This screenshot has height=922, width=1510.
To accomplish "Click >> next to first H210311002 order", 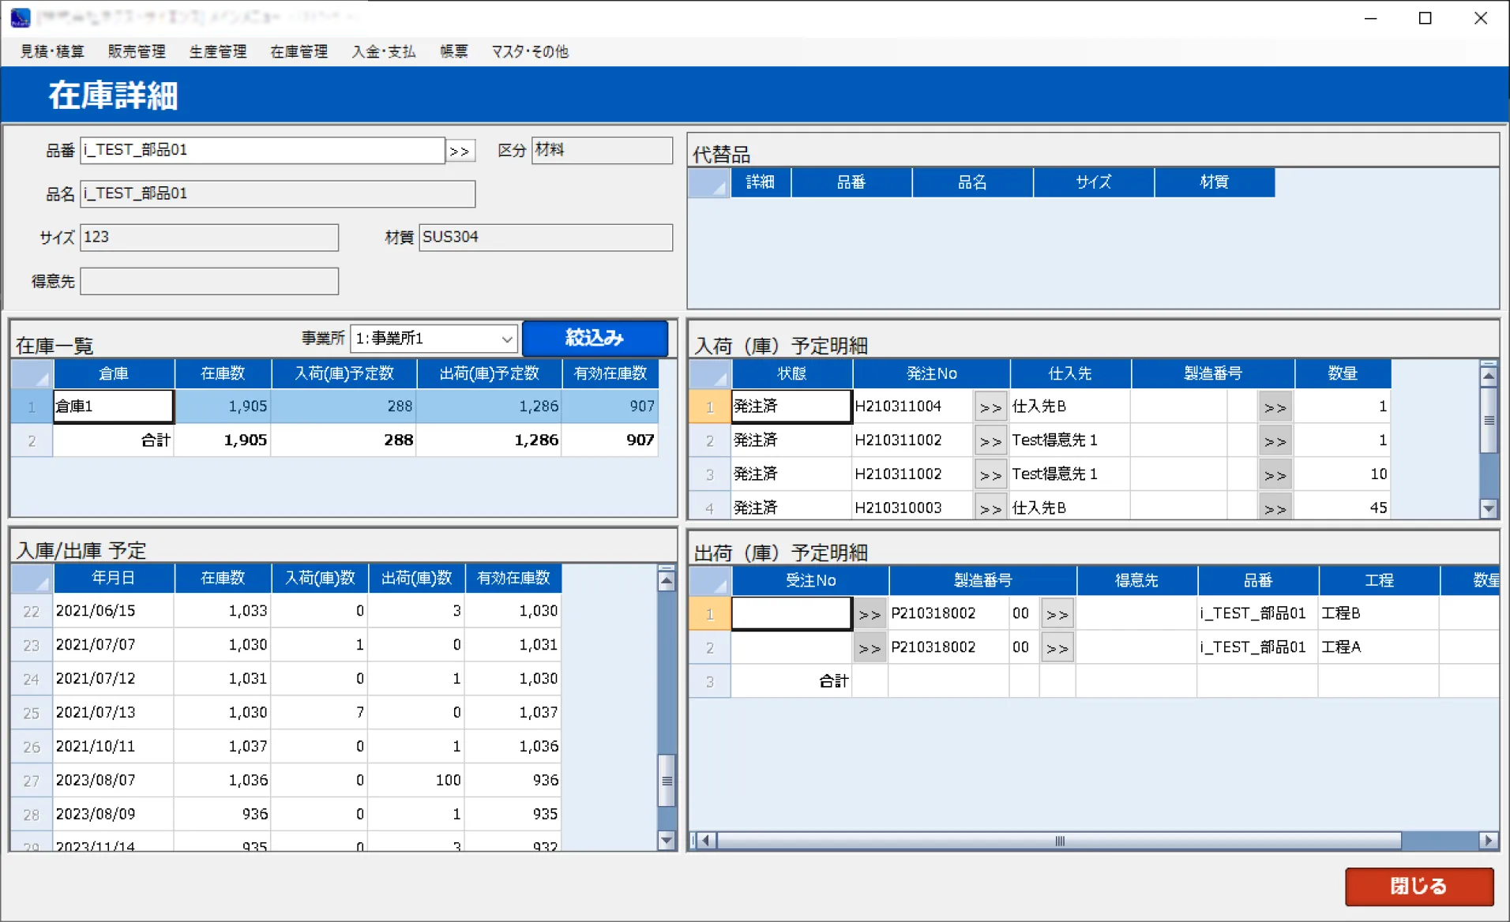I will [x=990, y=441].
